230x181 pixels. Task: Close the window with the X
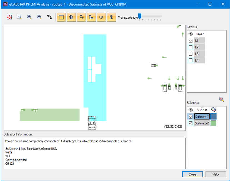[x=223, y=4]
